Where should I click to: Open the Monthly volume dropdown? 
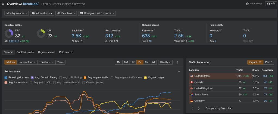pyautogui.click(x=17, y=13)
